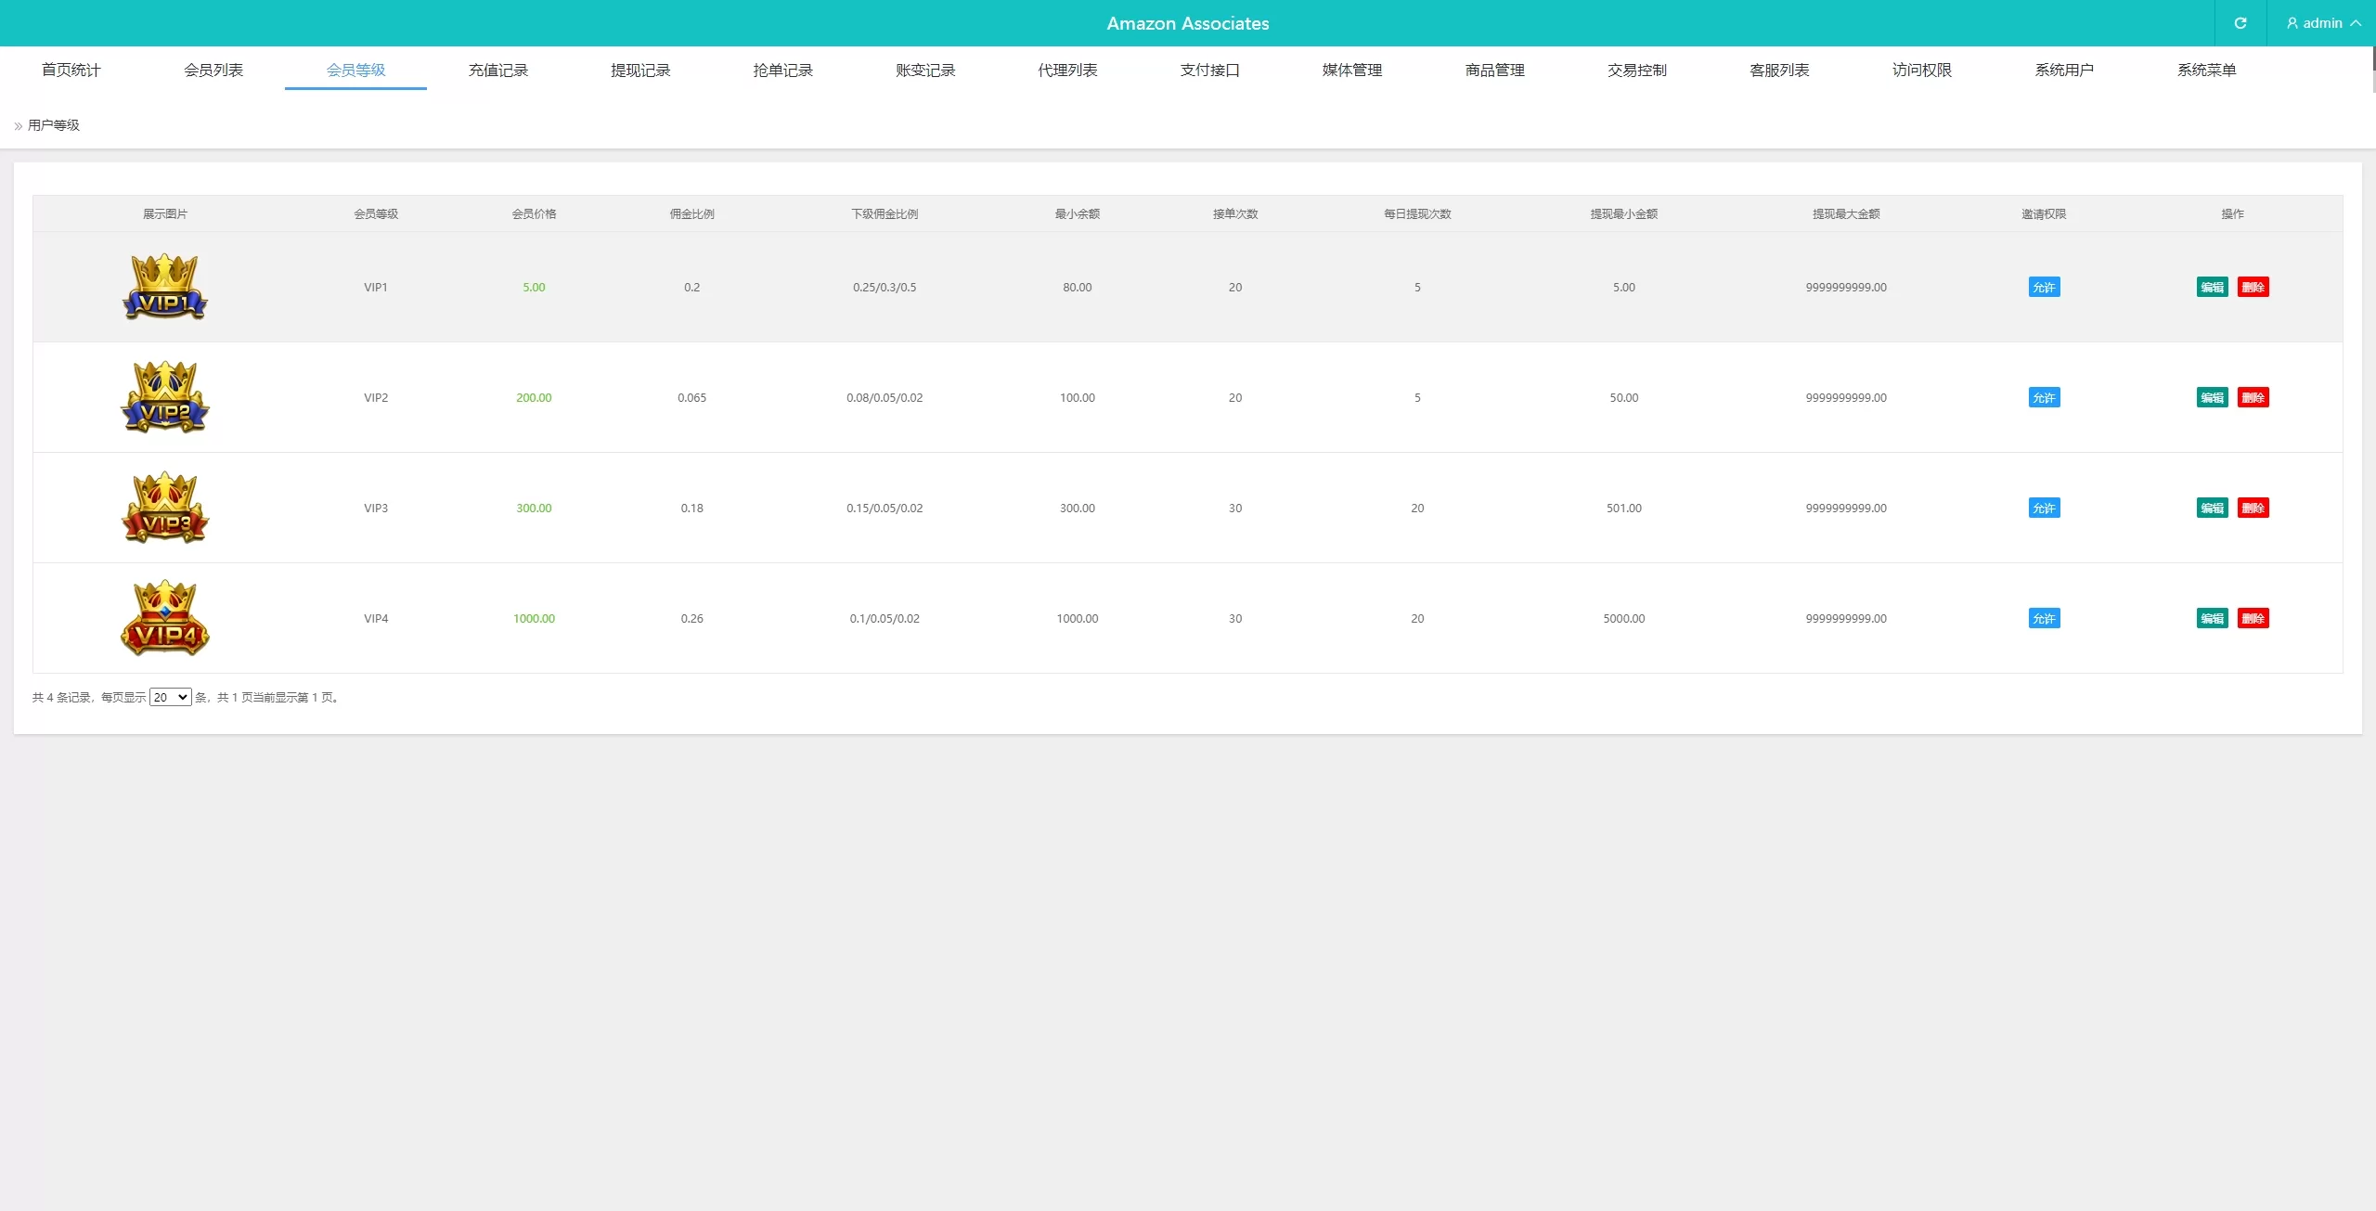Viewport: 2376px width, 1211px height.
Task: Open the admin user menu
Action: click(2322, 23)
